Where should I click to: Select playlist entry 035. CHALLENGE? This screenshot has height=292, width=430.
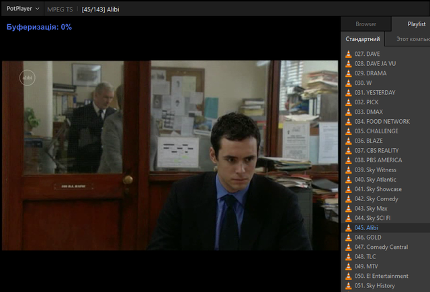pos(386,131)
